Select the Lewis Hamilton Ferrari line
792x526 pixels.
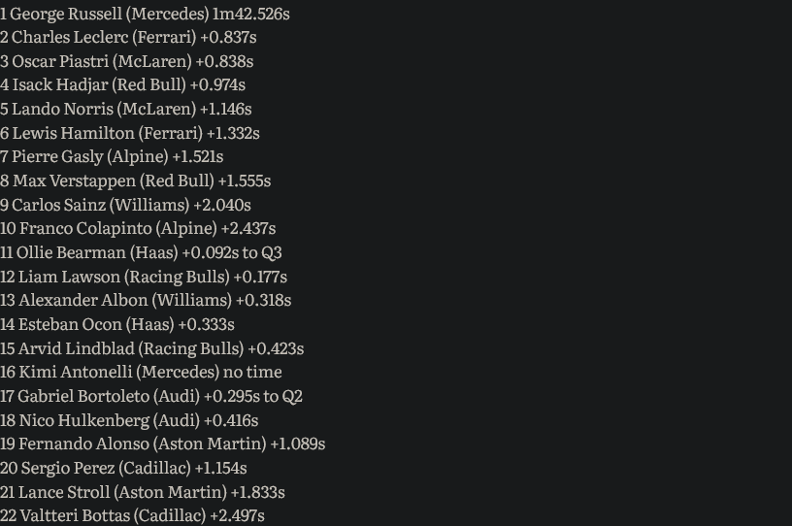[x=130, y=133]
